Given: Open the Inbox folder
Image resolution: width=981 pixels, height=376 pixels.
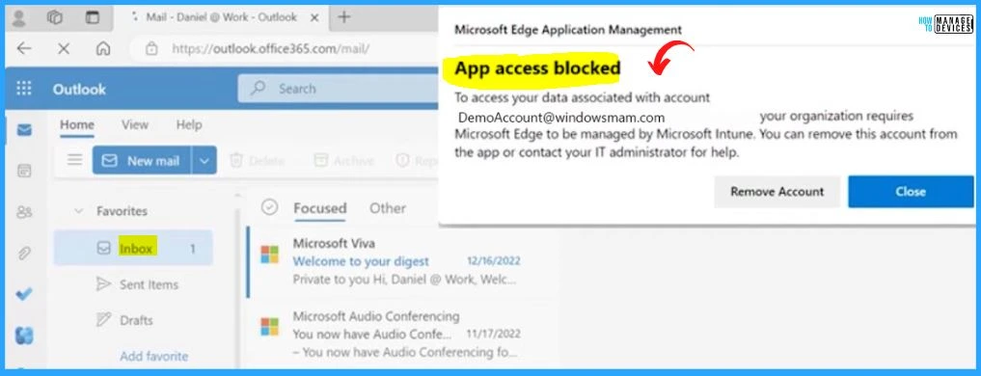Looking at the screenshot, I should pos(133,248).
